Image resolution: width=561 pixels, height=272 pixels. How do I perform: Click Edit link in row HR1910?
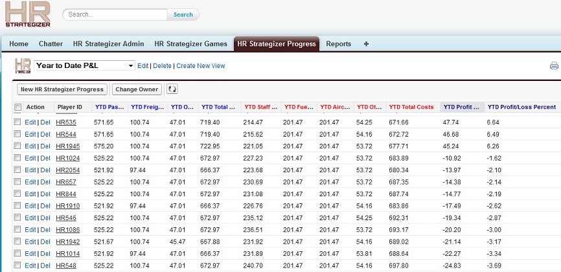[30, 206]
